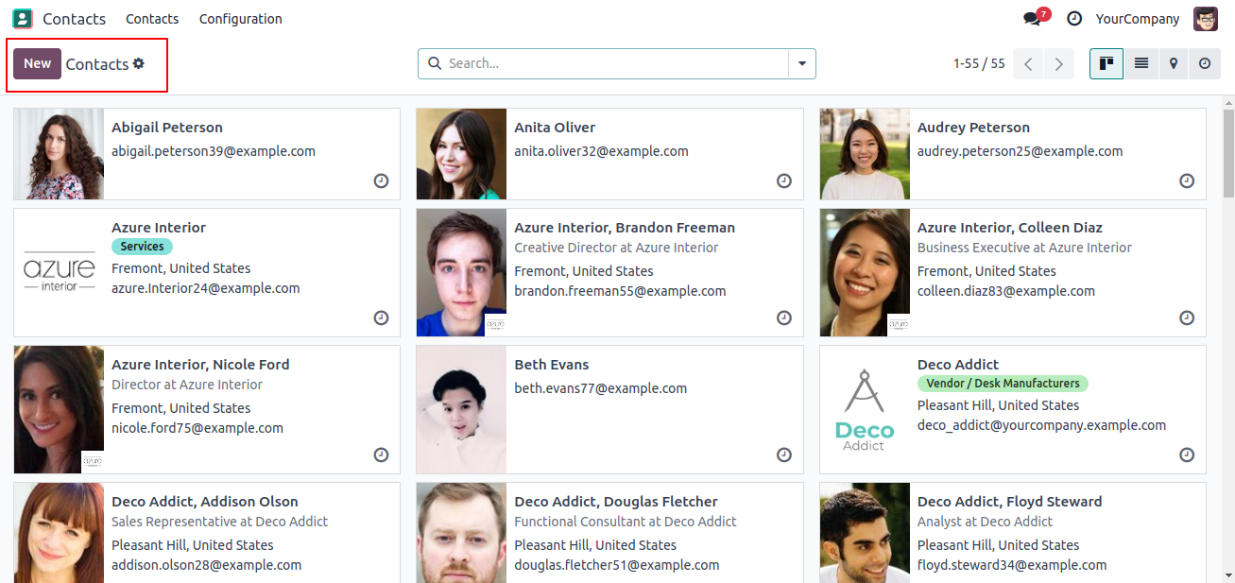Open Colleen Diaz's photo thumbnail
1235x583 pixels.
(x=865, y=272)
